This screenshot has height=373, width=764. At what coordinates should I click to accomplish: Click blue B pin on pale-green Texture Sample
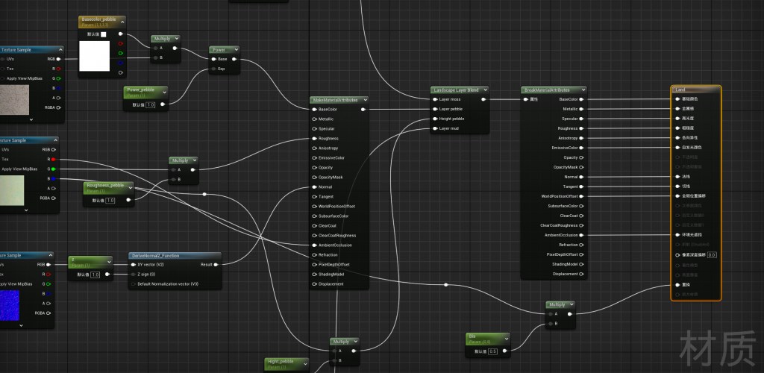pyautogui.click(x=54, y=179)
